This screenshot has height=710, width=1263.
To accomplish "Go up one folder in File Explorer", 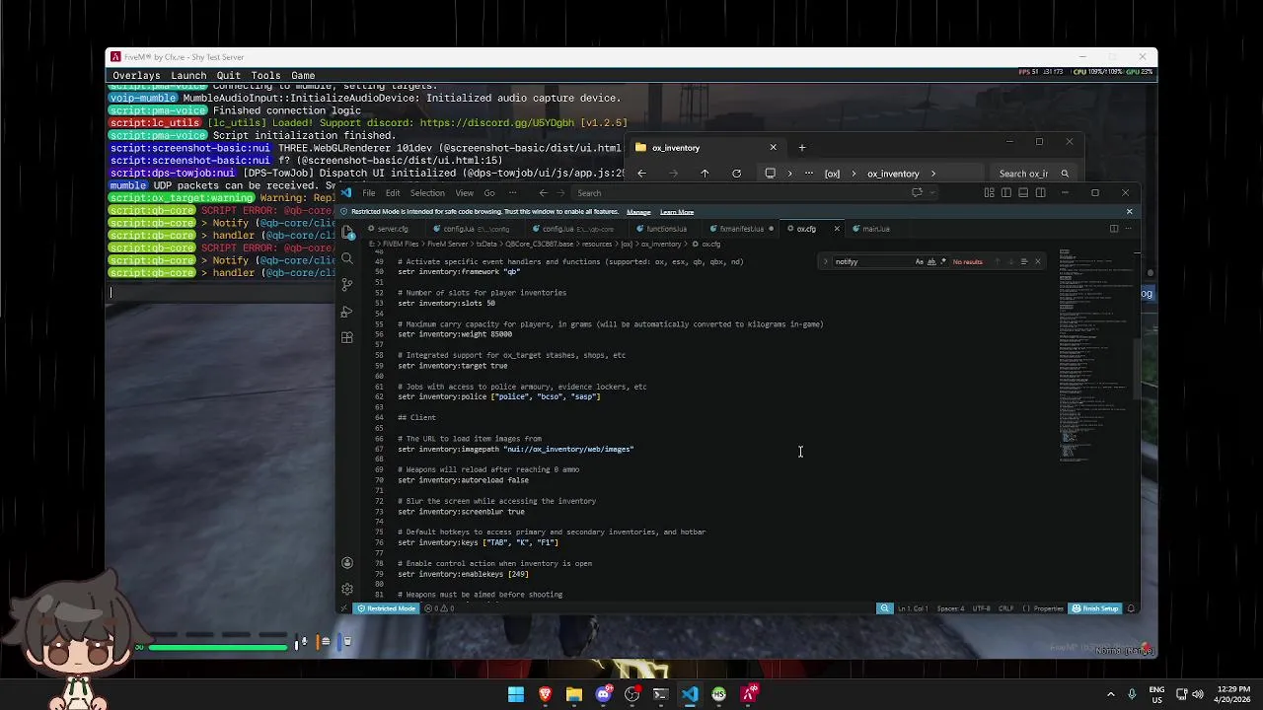I will (705, 174).
